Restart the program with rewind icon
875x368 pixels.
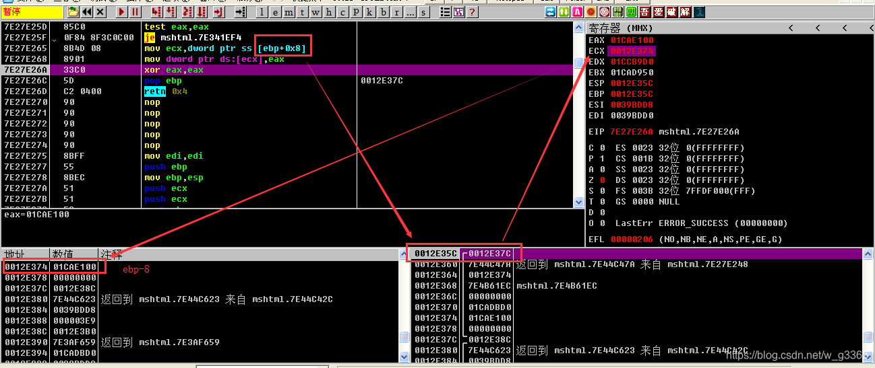coord(87,11)
